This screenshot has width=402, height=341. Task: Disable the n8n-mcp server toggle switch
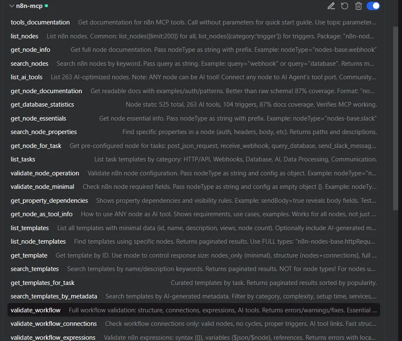click(x=373, y=6)
